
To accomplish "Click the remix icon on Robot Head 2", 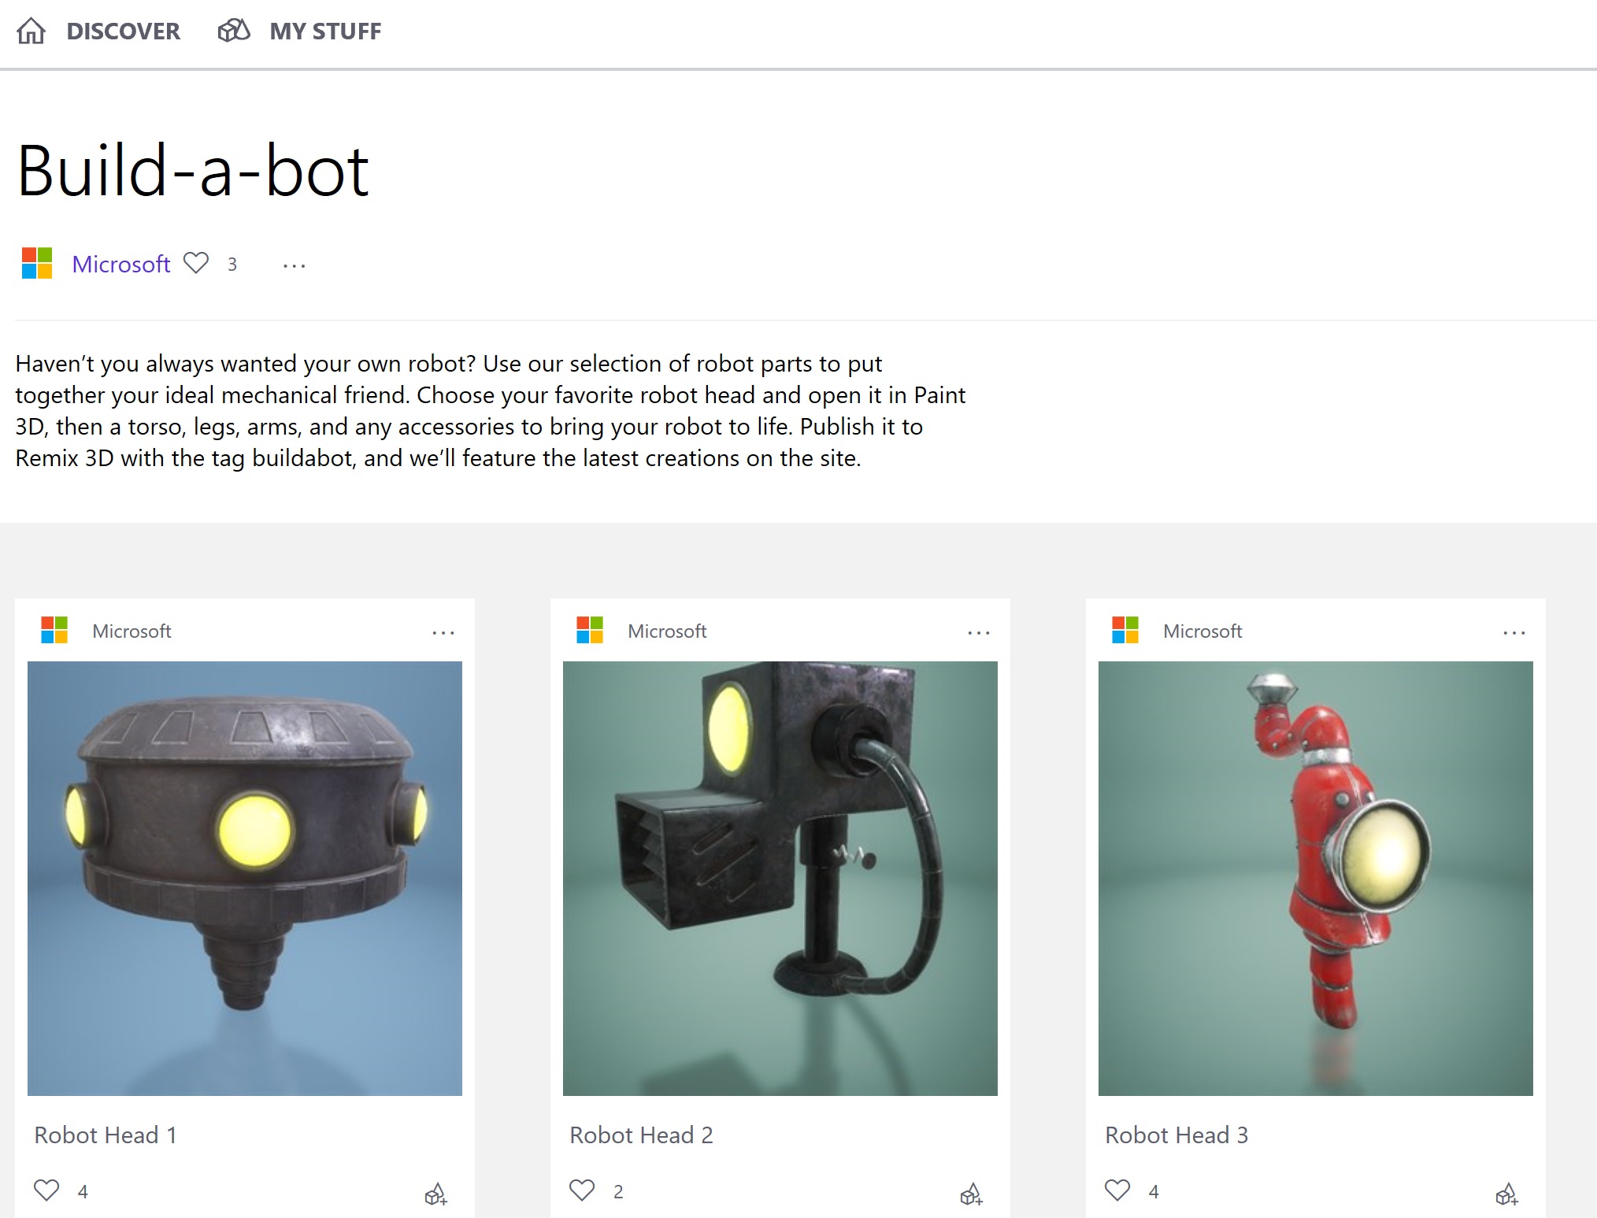I will point(971,1194).
